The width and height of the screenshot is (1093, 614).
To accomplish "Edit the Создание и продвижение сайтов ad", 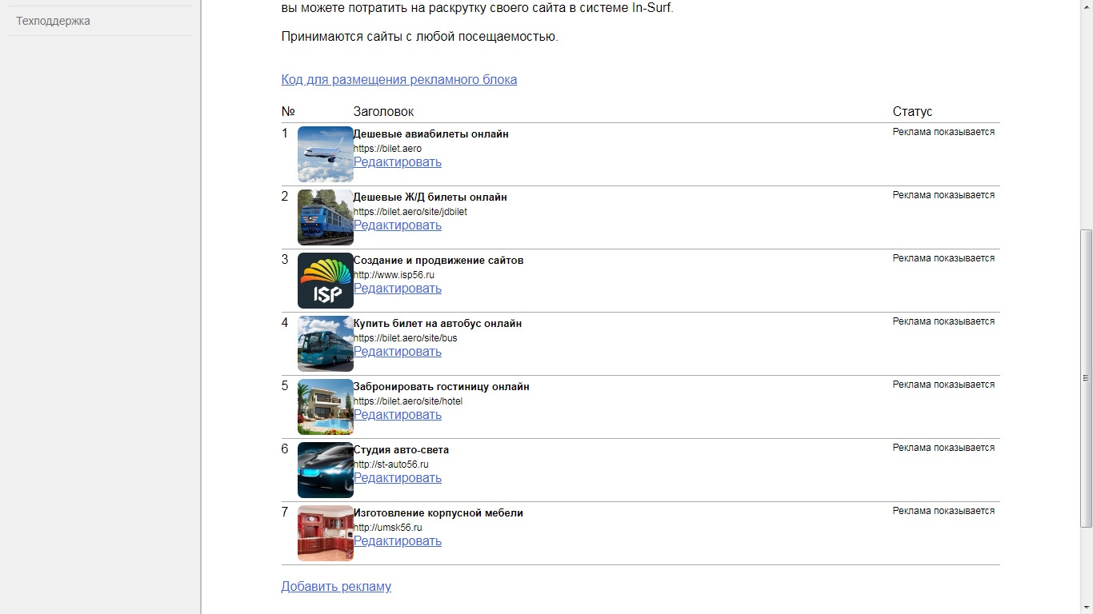I will (x=398, y=289).
